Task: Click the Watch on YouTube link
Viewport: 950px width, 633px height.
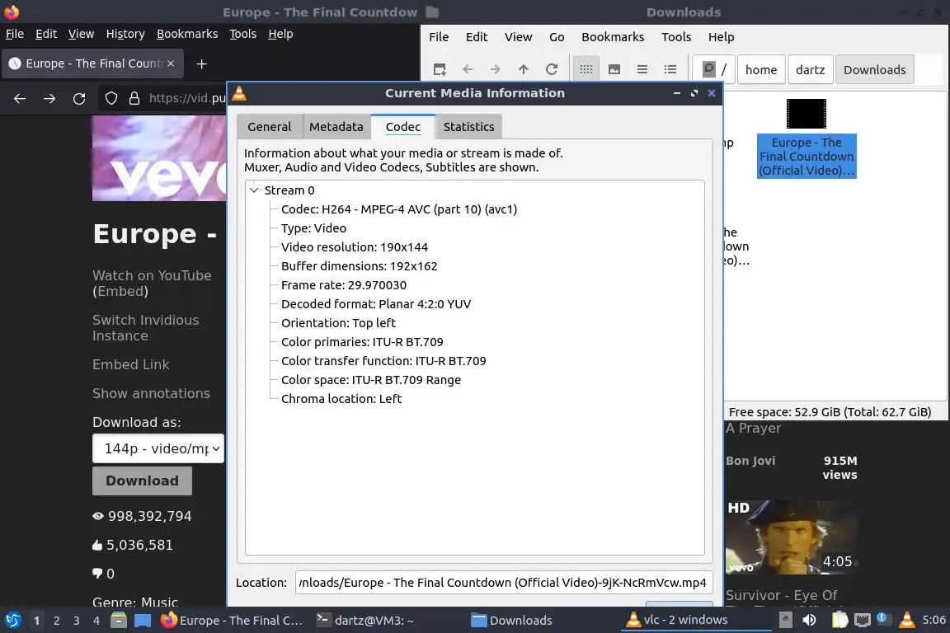Action: click(152, 275)
